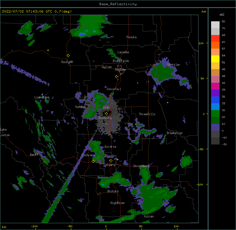Click the white plus marker west of Drumheller region

pyautogui.click(x=168, y=102)
